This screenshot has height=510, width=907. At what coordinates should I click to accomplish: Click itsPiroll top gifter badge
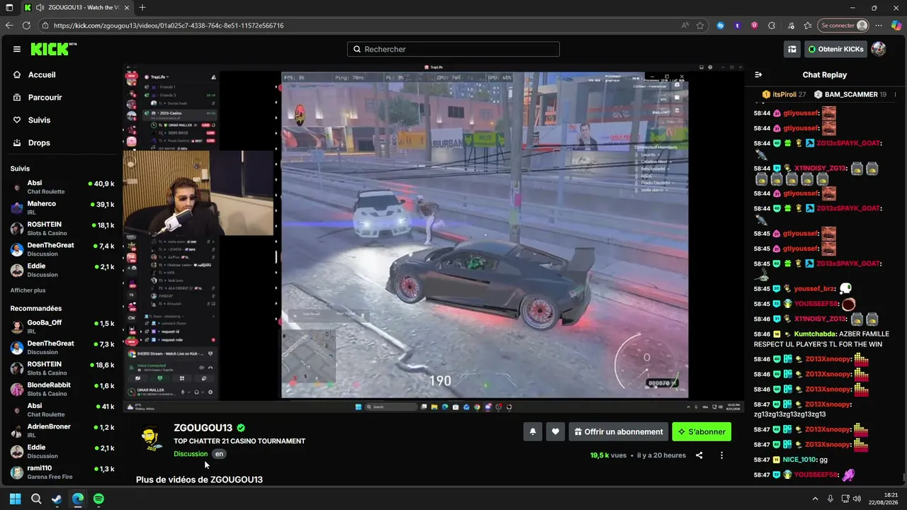pos(784,94)
